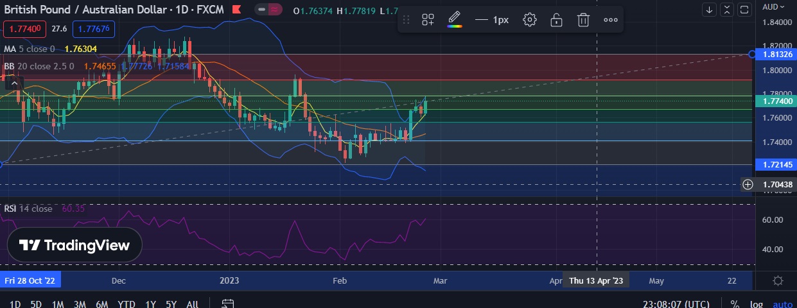Toggle the market status pill near symbol title
Viewport: 797px width, 308px height.
270,10
